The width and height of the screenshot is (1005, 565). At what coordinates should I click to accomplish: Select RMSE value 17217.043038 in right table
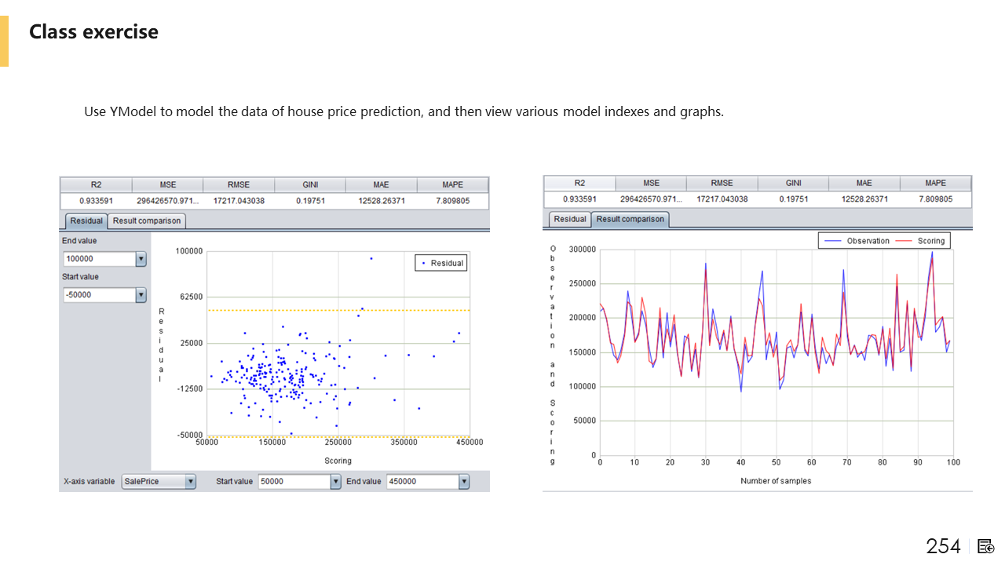[x=722, y=199]
